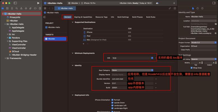This screenshot has height=112, width=218.
Task: Click the editor swap arrows icon
Action: [170, 8]
